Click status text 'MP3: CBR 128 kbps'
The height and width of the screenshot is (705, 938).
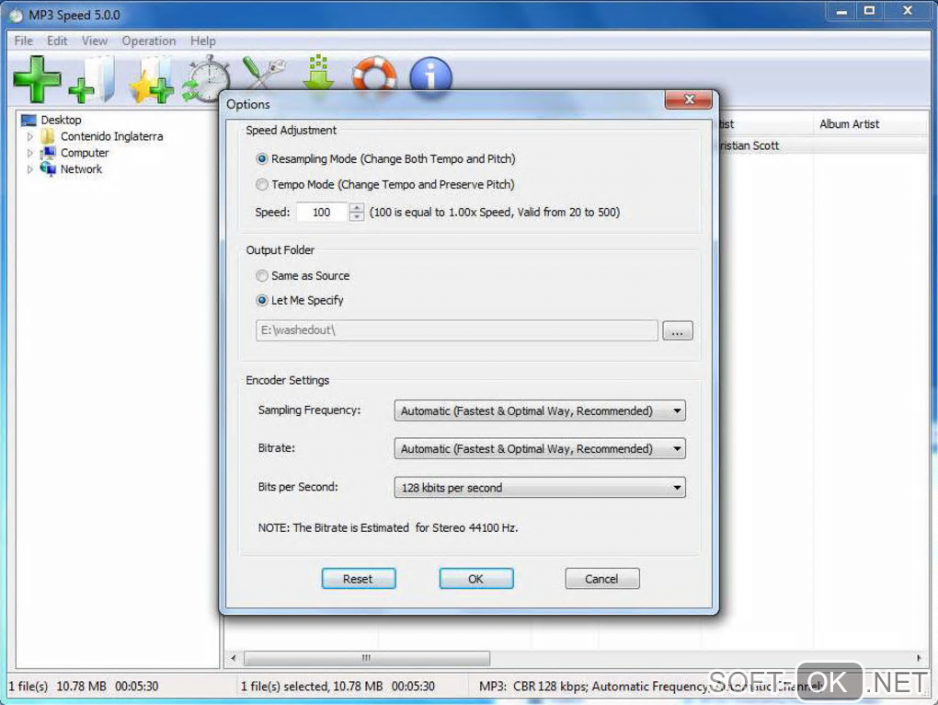pyautogui.click(x=533, y=687)
